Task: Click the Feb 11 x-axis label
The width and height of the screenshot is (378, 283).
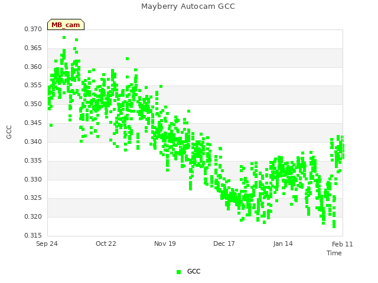Action: point(343,244)
